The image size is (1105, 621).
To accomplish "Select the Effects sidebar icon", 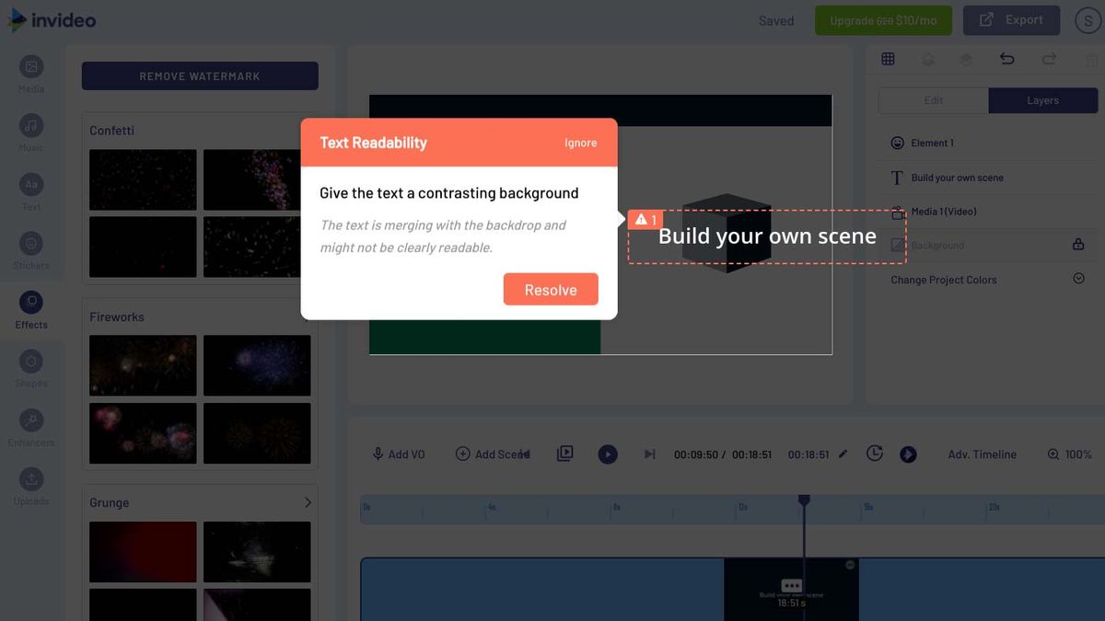I will click(x=30, y=302).
